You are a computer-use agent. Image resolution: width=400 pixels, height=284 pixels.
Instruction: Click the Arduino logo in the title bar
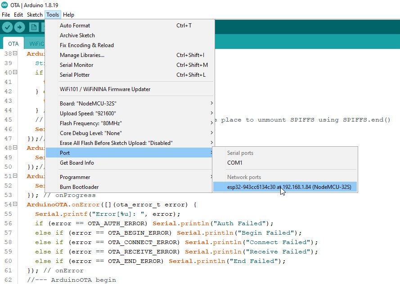tap(4, 5)
